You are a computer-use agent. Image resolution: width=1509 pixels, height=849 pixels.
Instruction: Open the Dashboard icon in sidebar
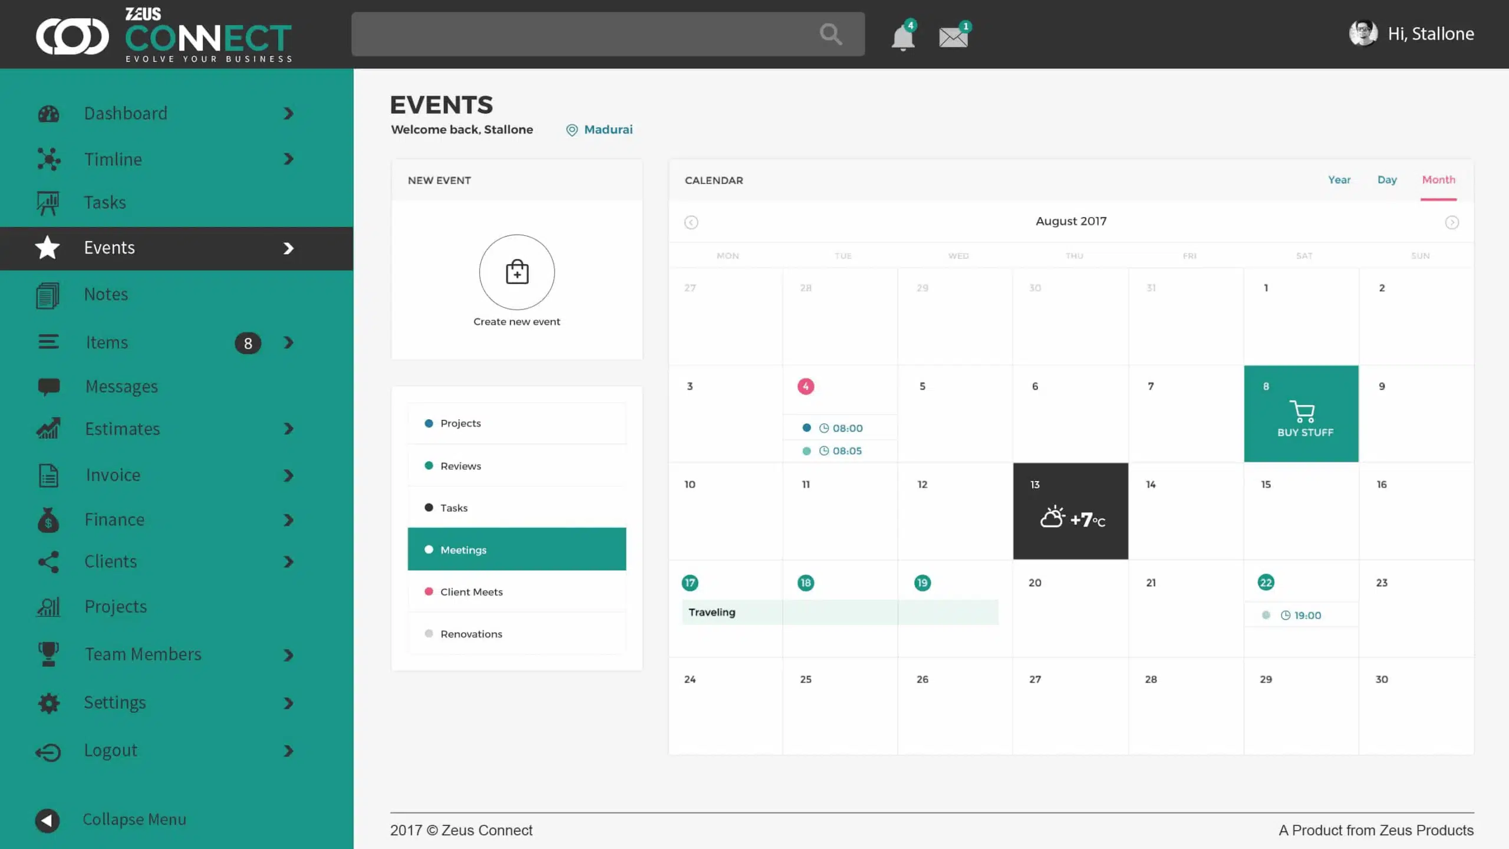point(48,113)
